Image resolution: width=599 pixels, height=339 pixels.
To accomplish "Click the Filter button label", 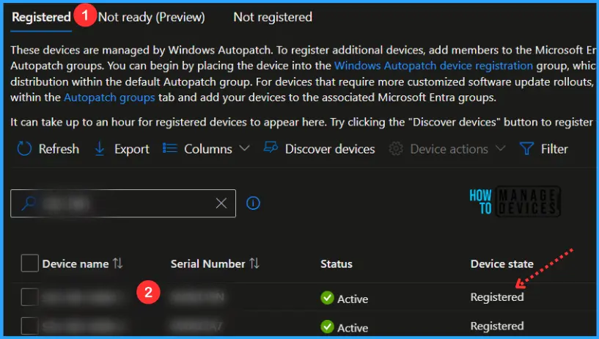I will click(x=554, y=149).
